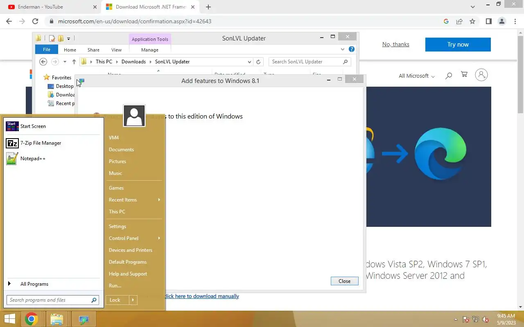The height and width of the screenshot is (327, 524).
Task: Click the Chrome address bar URL
Action: pyautogui.click(x=135, y=21)
